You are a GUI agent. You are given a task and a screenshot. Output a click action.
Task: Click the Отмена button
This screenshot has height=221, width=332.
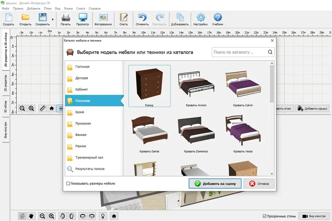[259, 184]
